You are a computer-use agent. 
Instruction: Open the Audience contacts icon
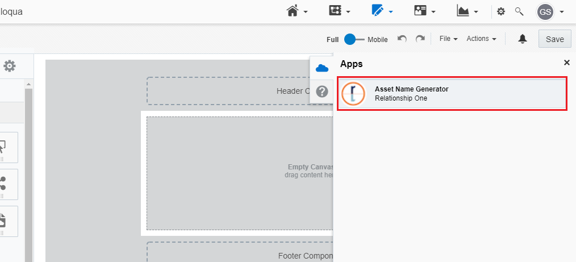click(x=420, y=11)
